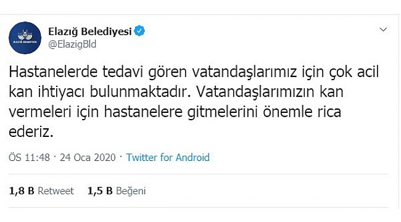Open the Beğeni likes list
The width and height of the screenshot is (401, 222).
tap(131, 191)
